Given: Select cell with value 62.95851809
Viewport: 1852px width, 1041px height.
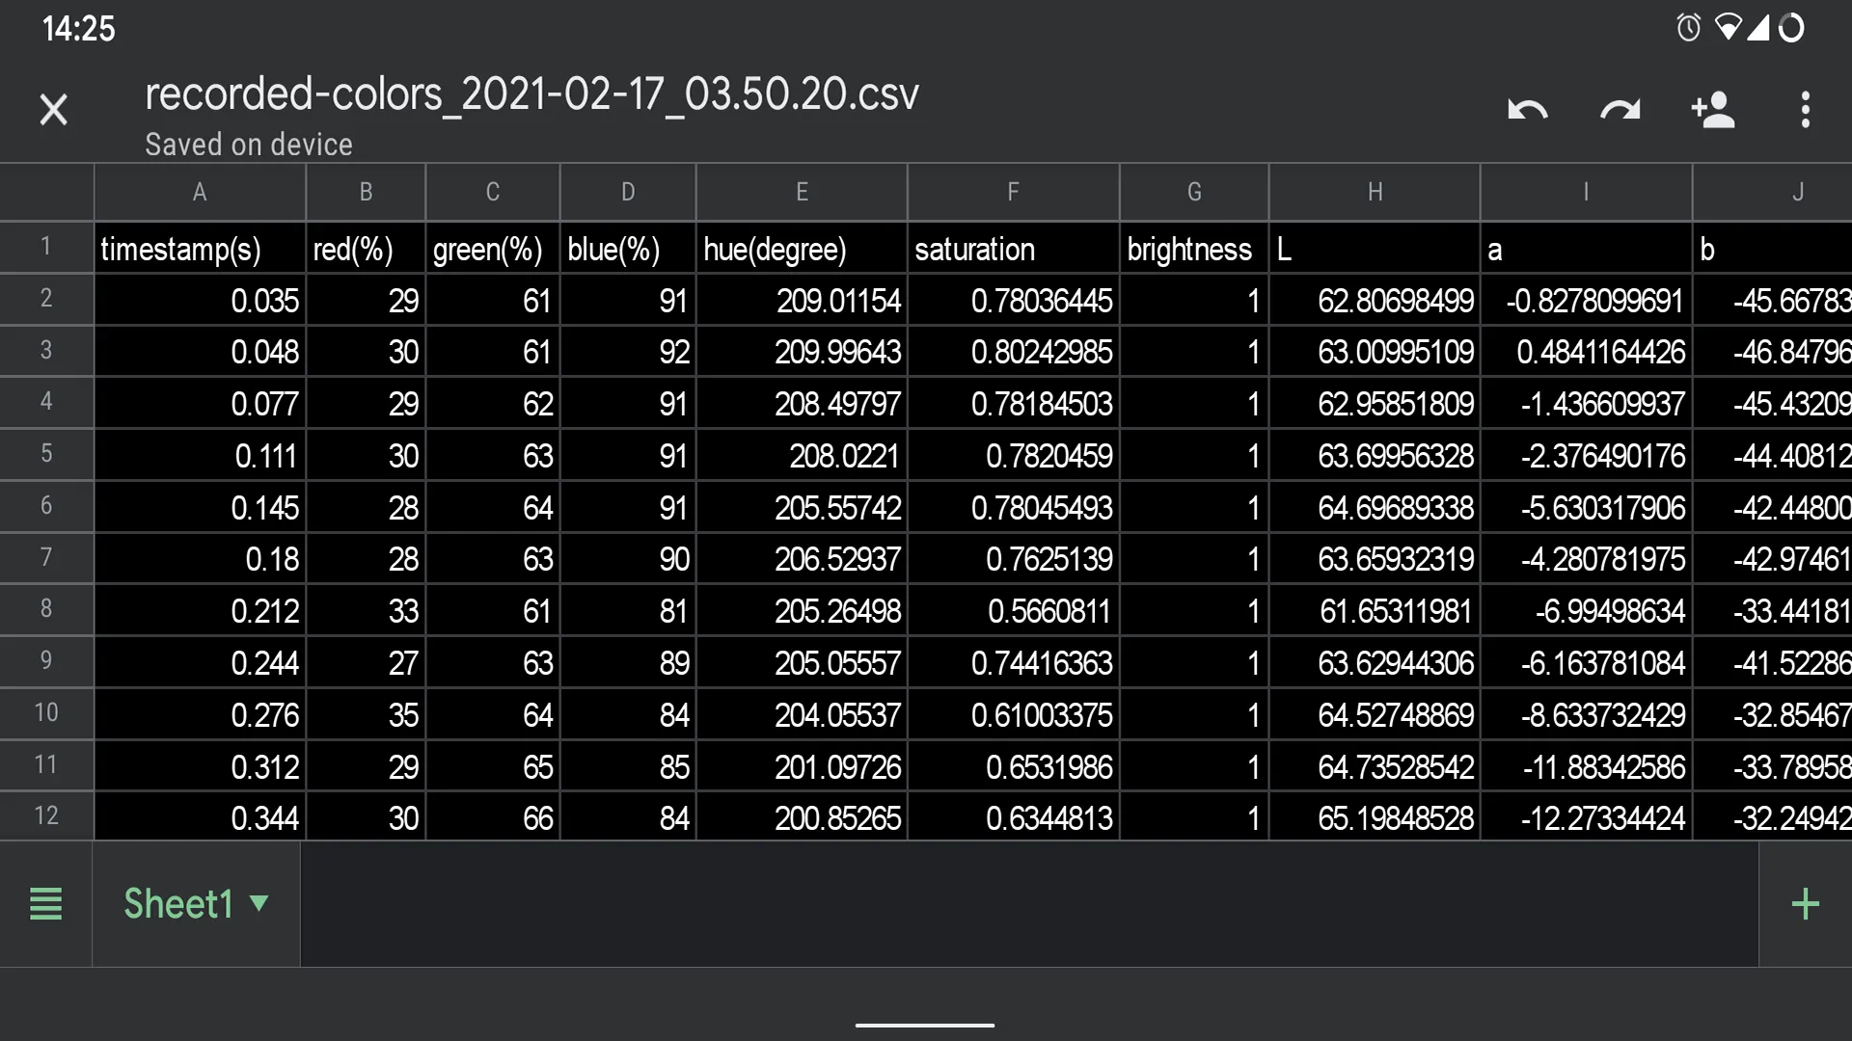Looking at the screenshot, I should coord(1375,404).
